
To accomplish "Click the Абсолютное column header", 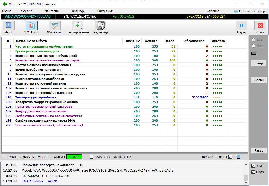I will coord(194,41).
